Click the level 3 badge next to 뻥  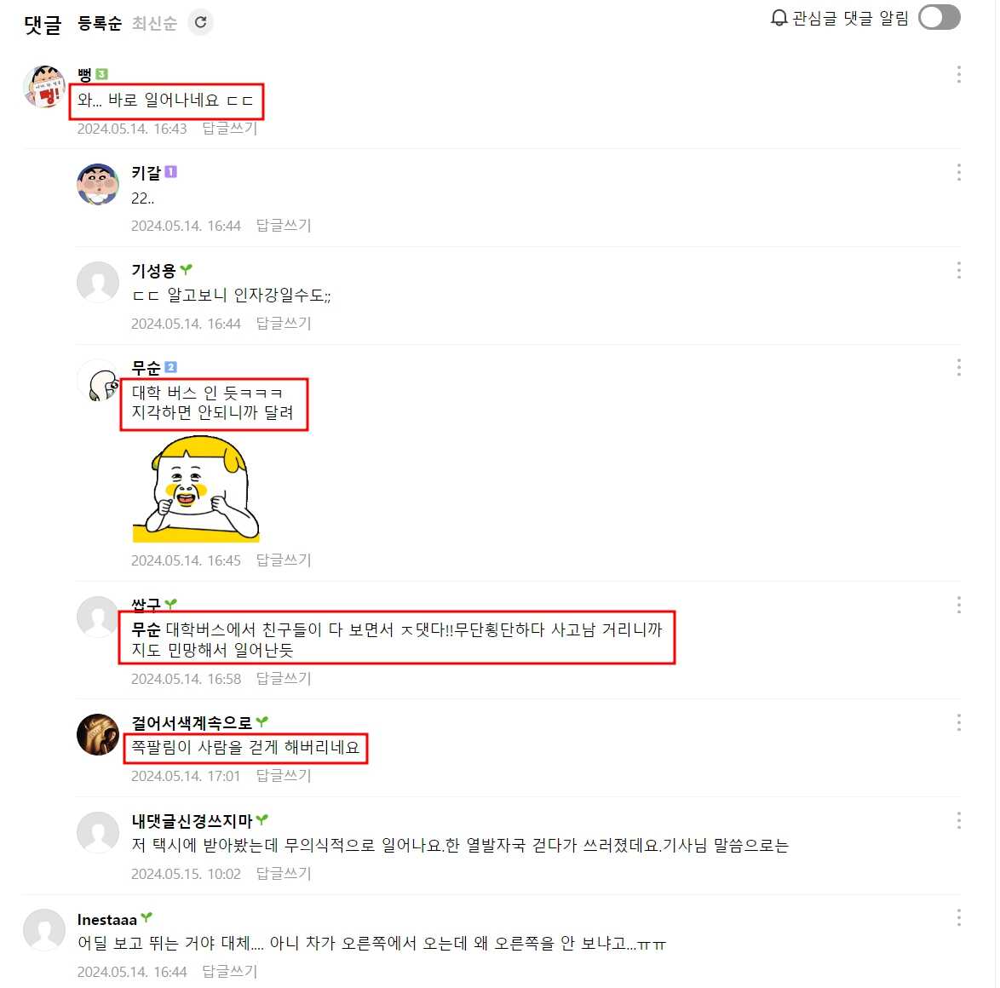pyautogui.click(x=101, y=74)
